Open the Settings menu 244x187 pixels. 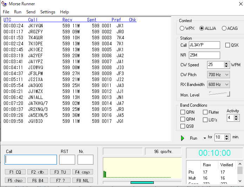[x=48, y=12]
